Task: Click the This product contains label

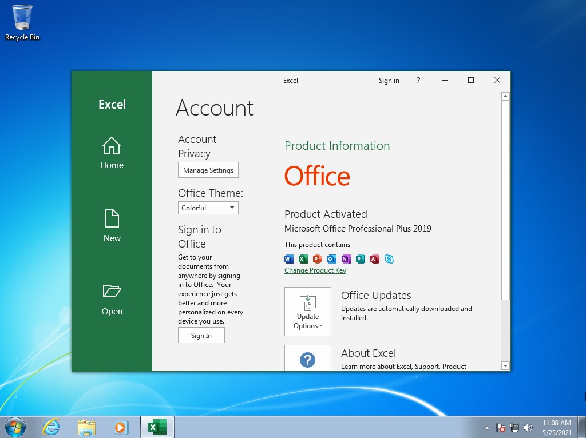Action: (x=317, y=245)
